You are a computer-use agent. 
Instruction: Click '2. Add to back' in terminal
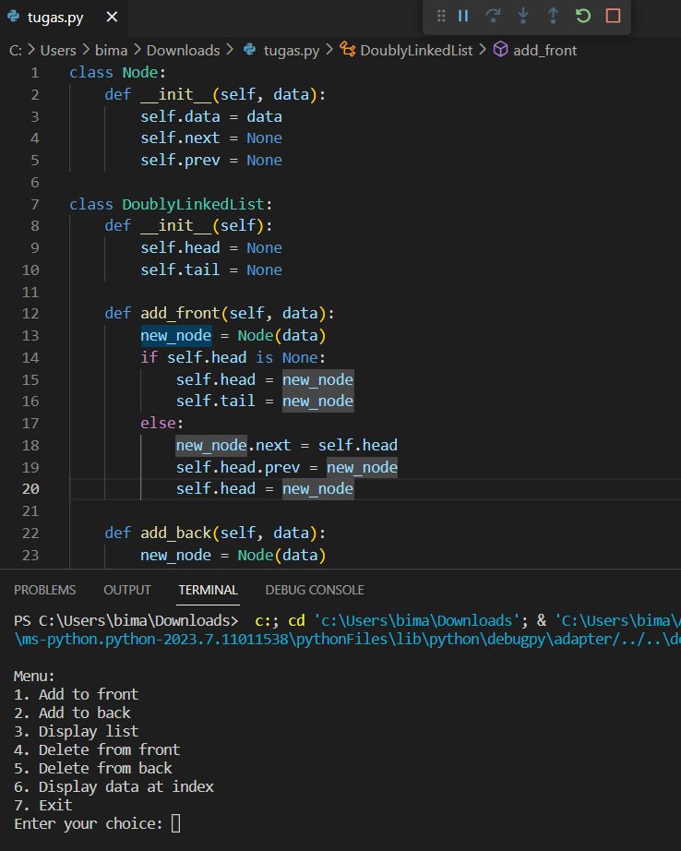[x=72, y=713]
